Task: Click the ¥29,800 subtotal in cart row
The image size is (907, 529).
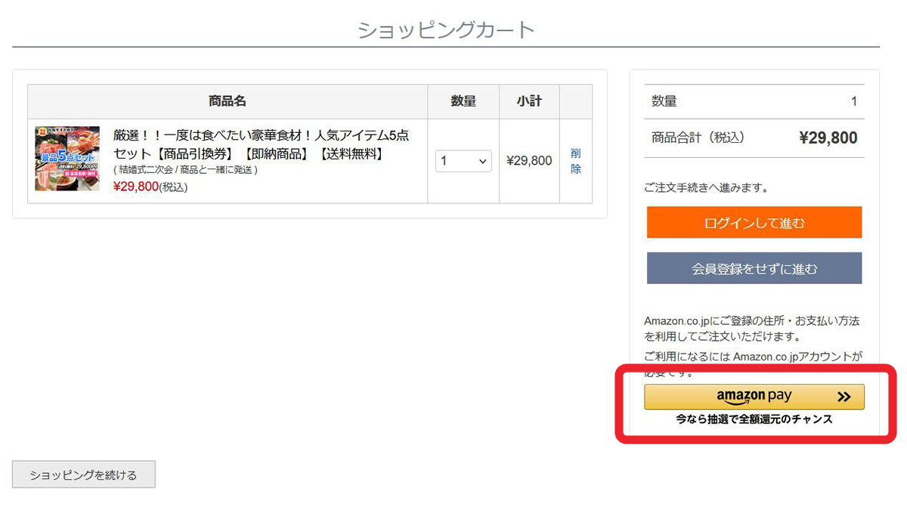Action: 529,161
